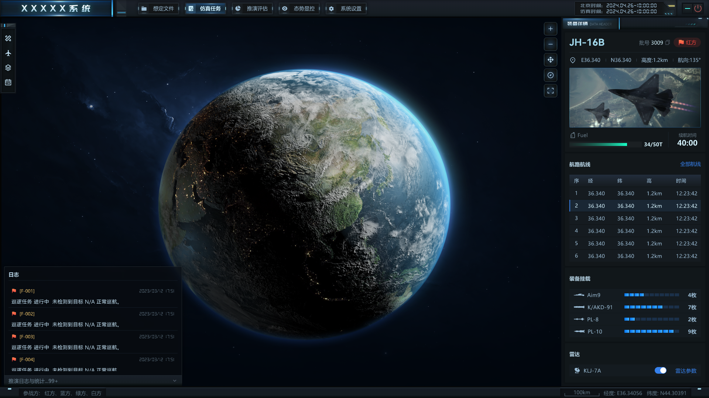Copy batch number 3009 icon
This screenshot has height=398, width=709.
[x=668, y=43]
